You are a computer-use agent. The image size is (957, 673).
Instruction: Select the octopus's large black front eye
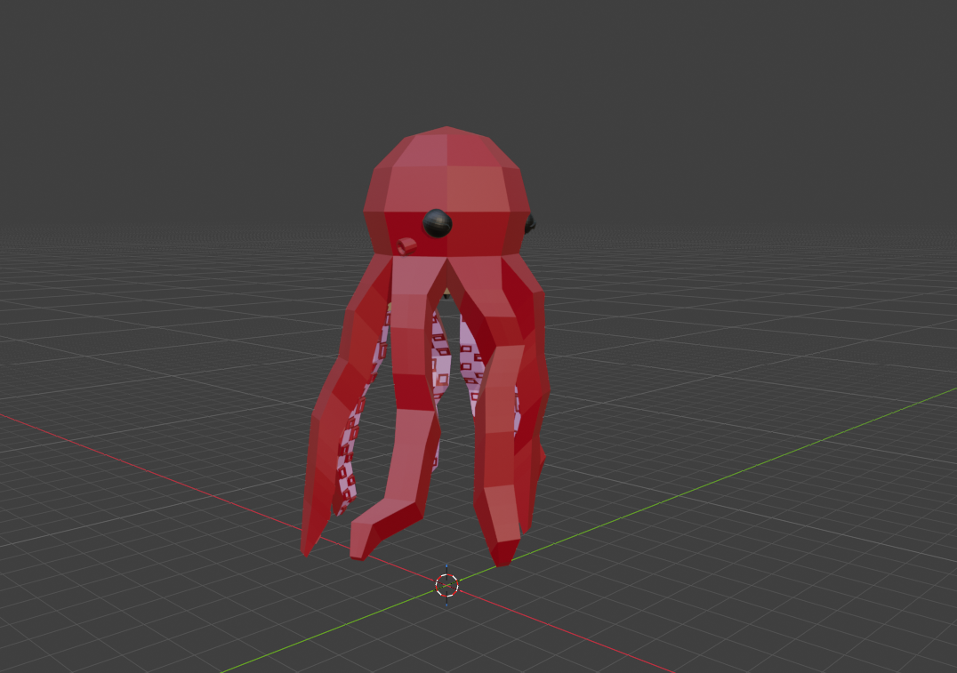click(x=437, y=223)
